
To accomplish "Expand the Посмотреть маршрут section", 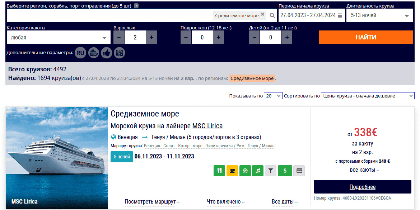I will pos(152,202).
